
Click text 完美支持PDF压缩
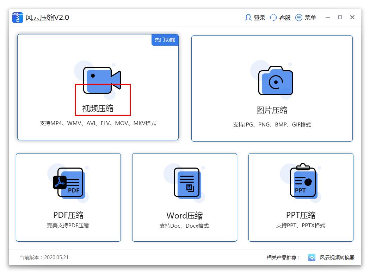tap(68, 226)
